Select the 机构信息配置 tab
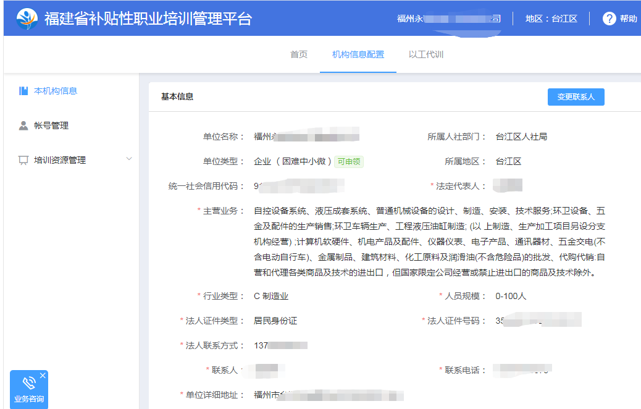 coord(358,54)
